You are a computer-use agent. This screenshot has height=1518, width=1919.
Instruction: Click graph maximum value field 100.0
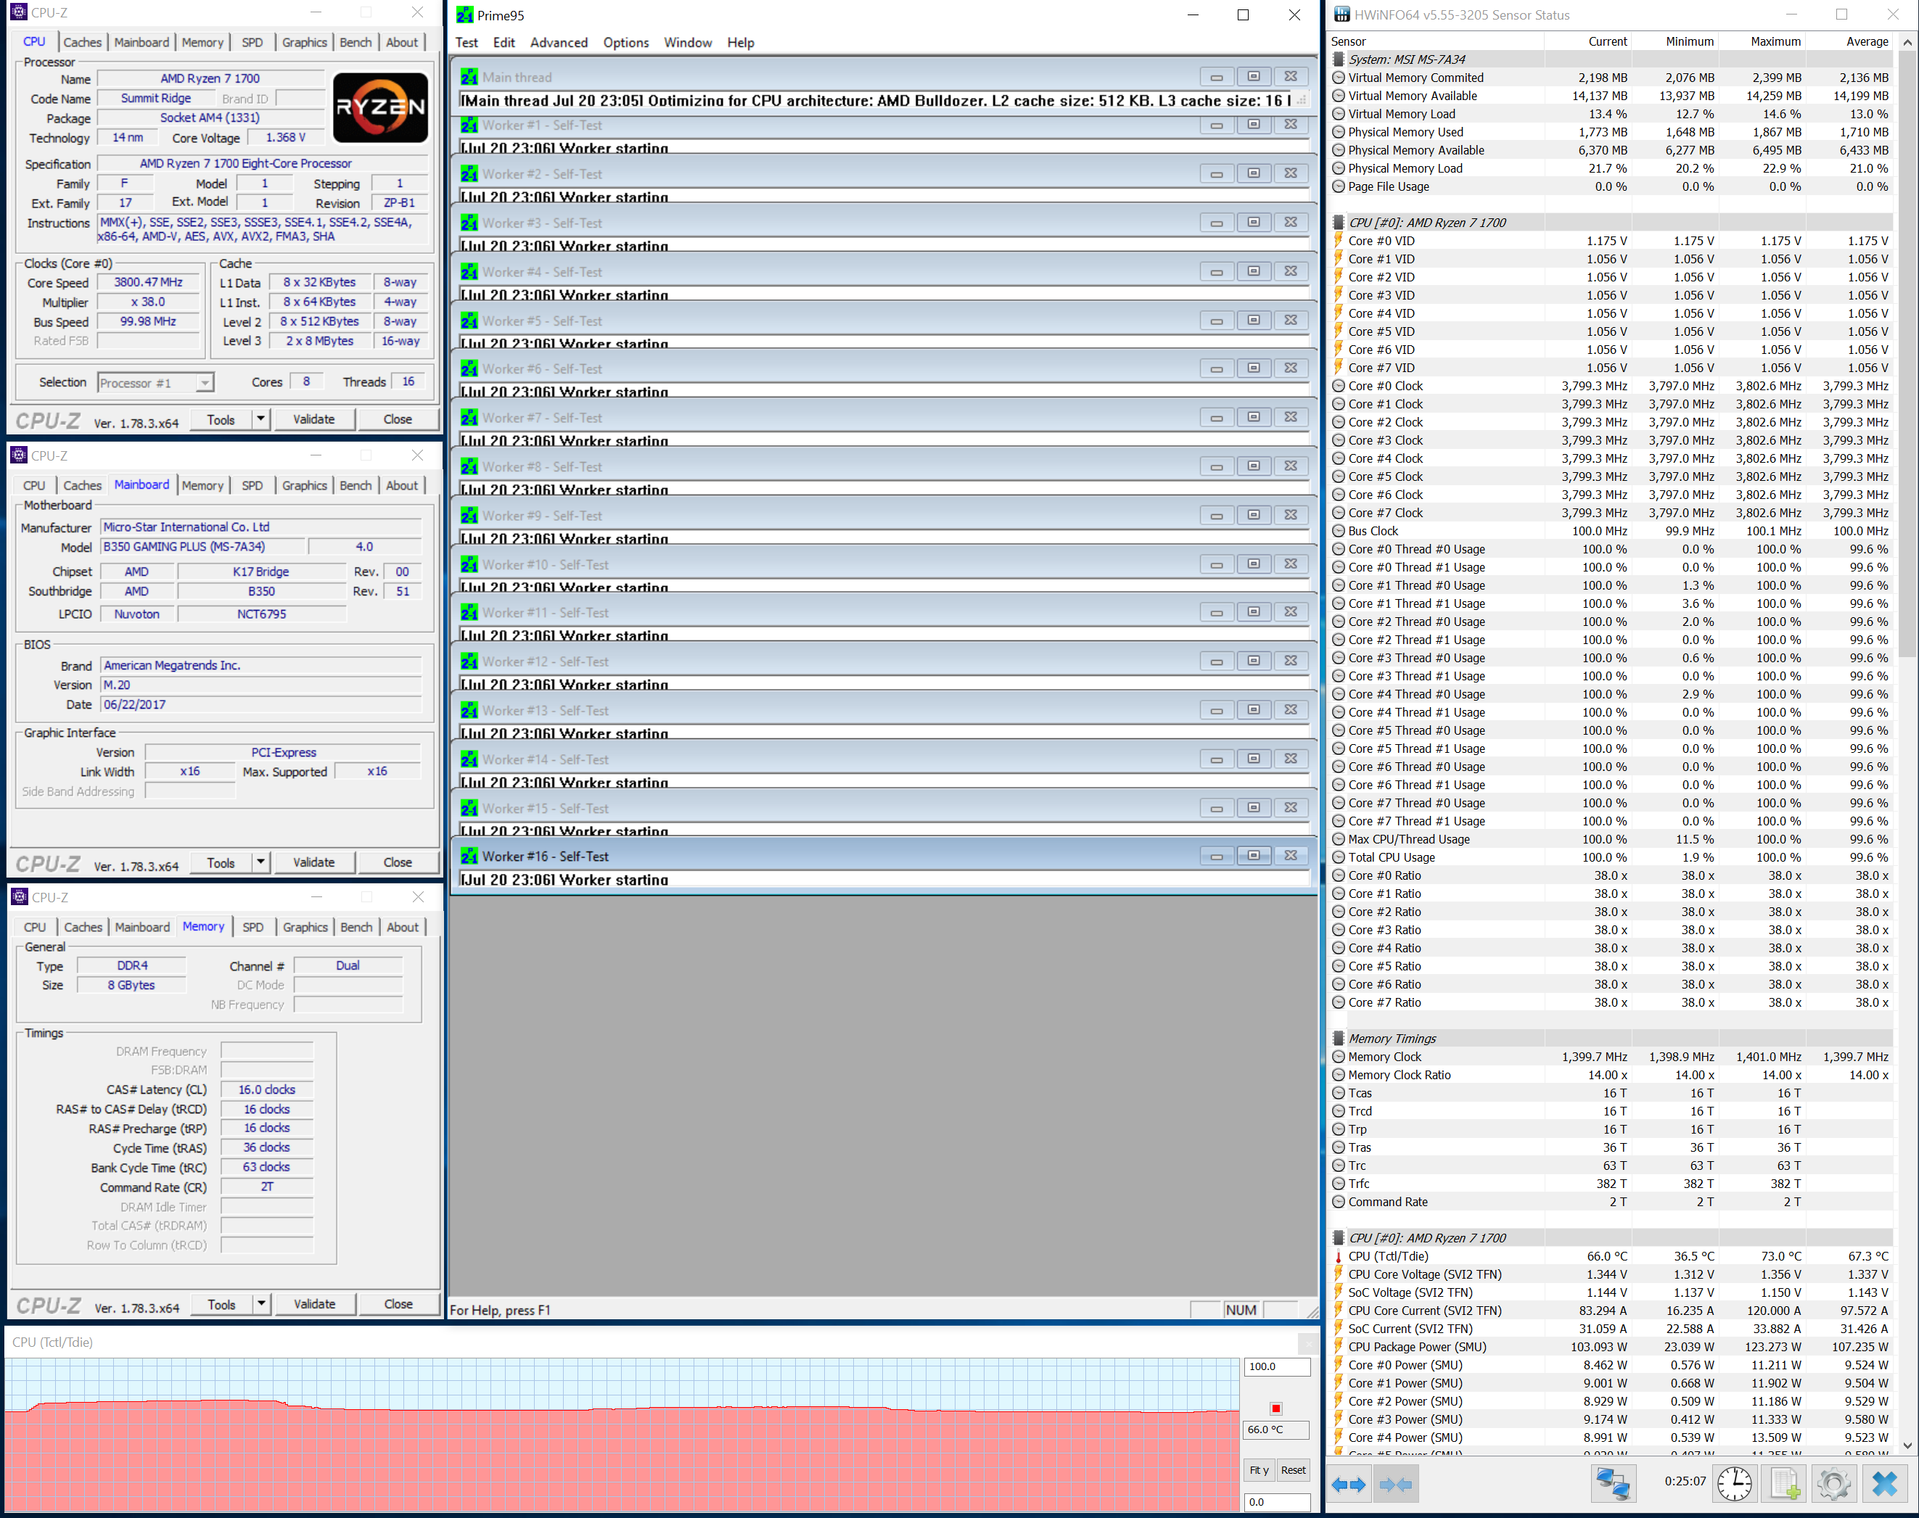pyautogui.click(x=1276, y=1367)
